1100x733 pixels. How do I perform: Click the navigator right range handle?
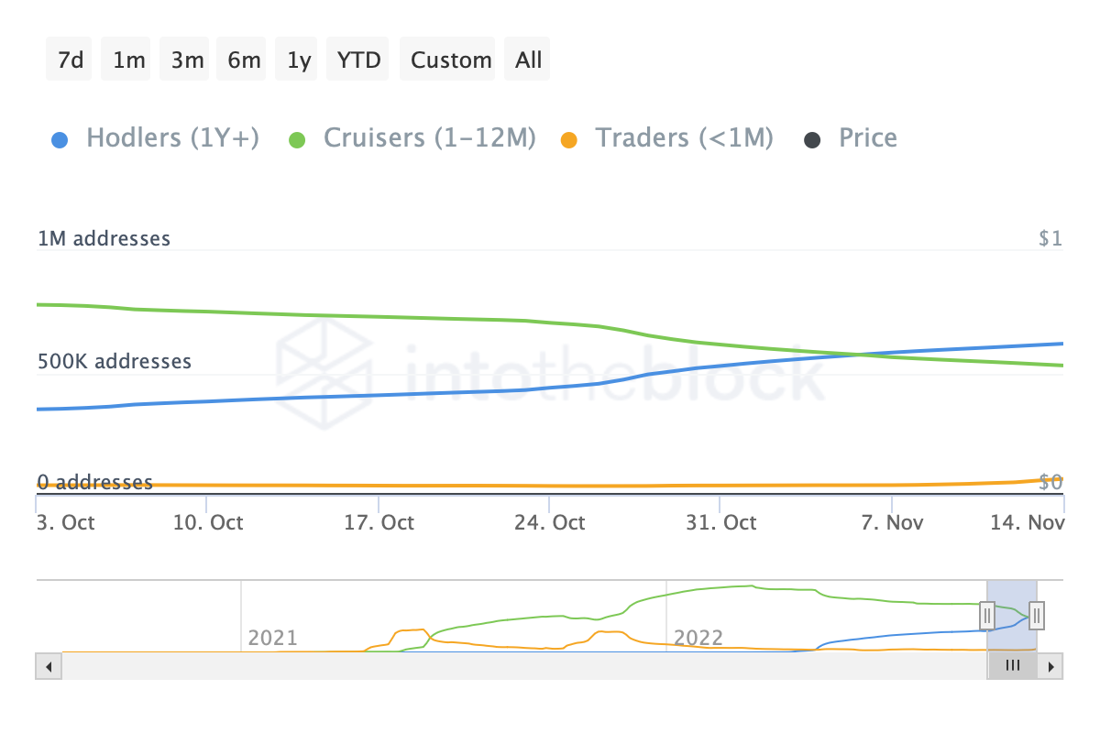pyautogui.click(x=1036, y=615)
